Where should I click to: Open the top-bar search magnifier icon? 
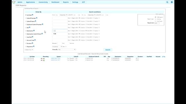[x=167, y=2]
